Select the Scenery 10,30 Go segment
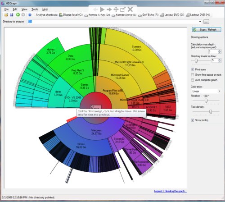Image resolution: width=225 pixels, height=202 pixels. [x=136, y=48]
